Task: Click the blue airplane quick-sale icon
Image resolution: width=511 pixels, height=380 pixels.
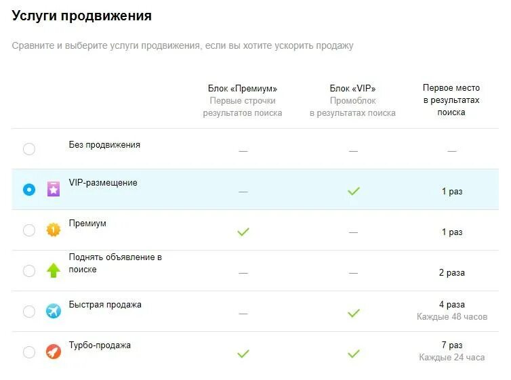Action: click(x=54, y=311)
